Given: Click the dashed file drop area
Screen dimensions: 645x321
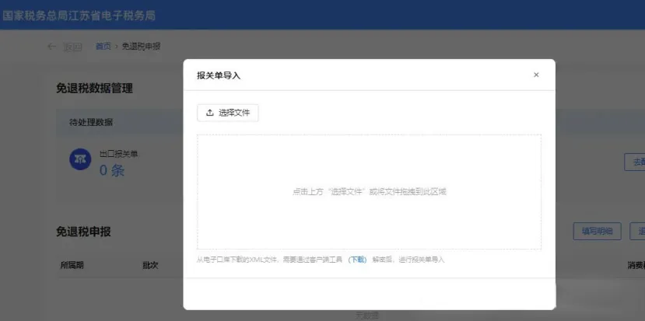Looking at the screenshot, I should pyautogui.click(x=369, y=191).
